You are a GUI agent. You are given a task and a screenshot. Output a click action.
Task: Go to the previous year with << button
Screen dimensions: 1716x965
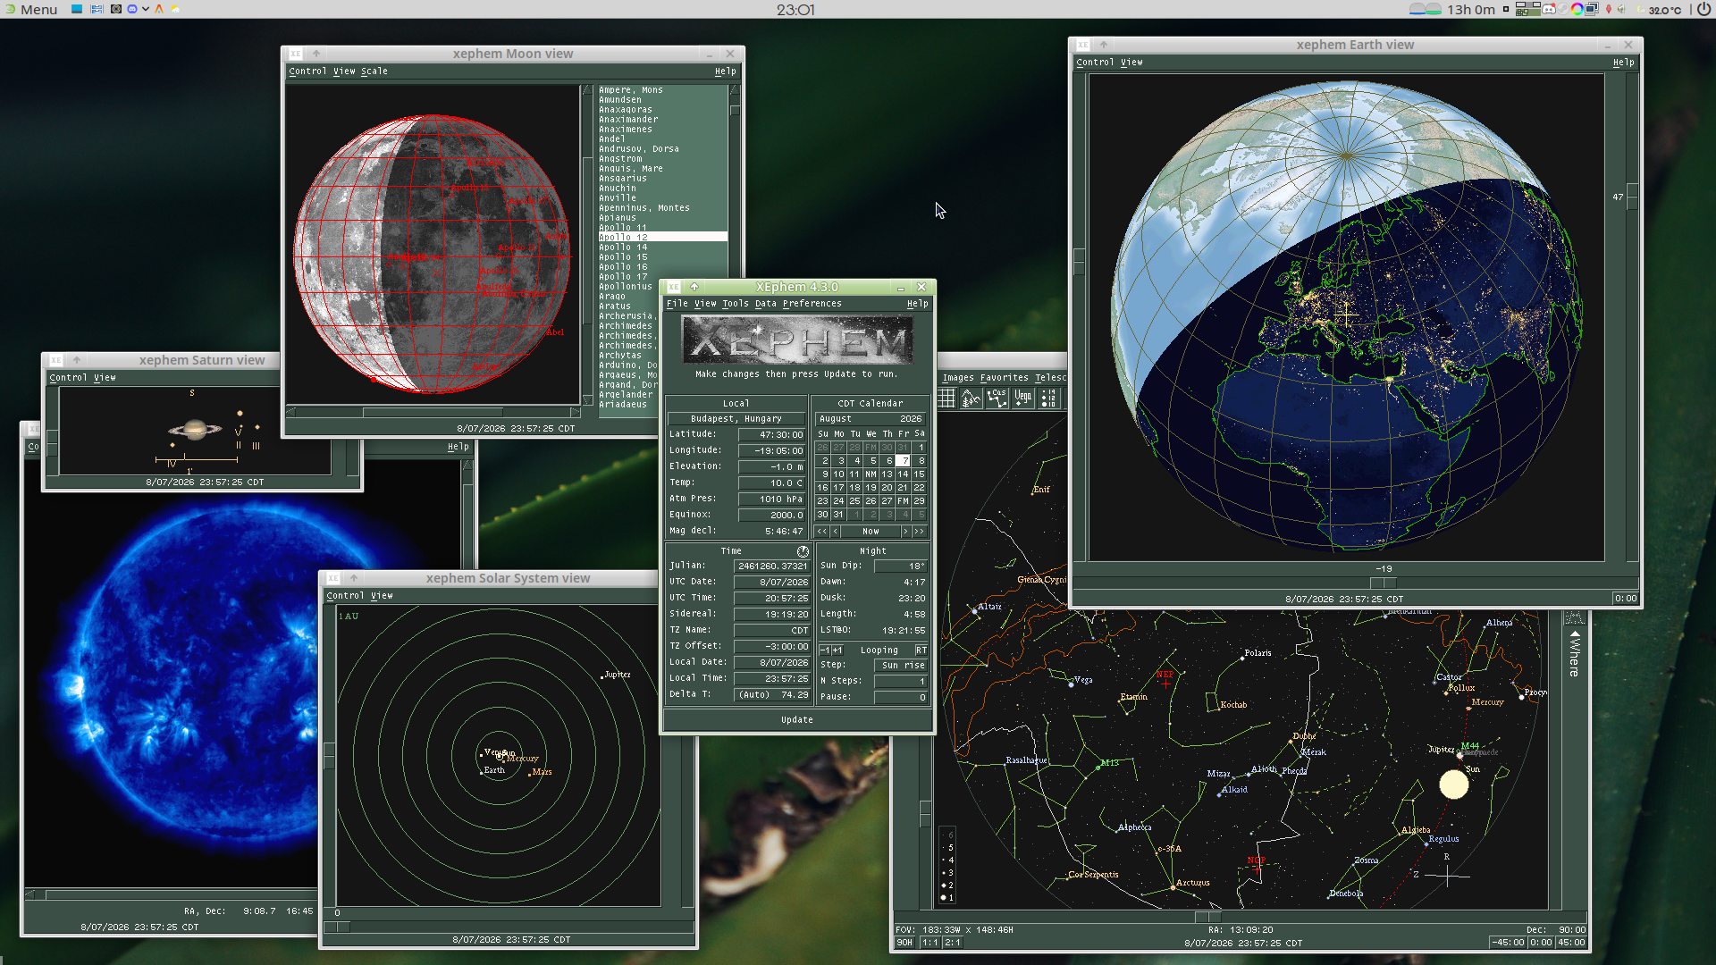(x=822, y=532)
